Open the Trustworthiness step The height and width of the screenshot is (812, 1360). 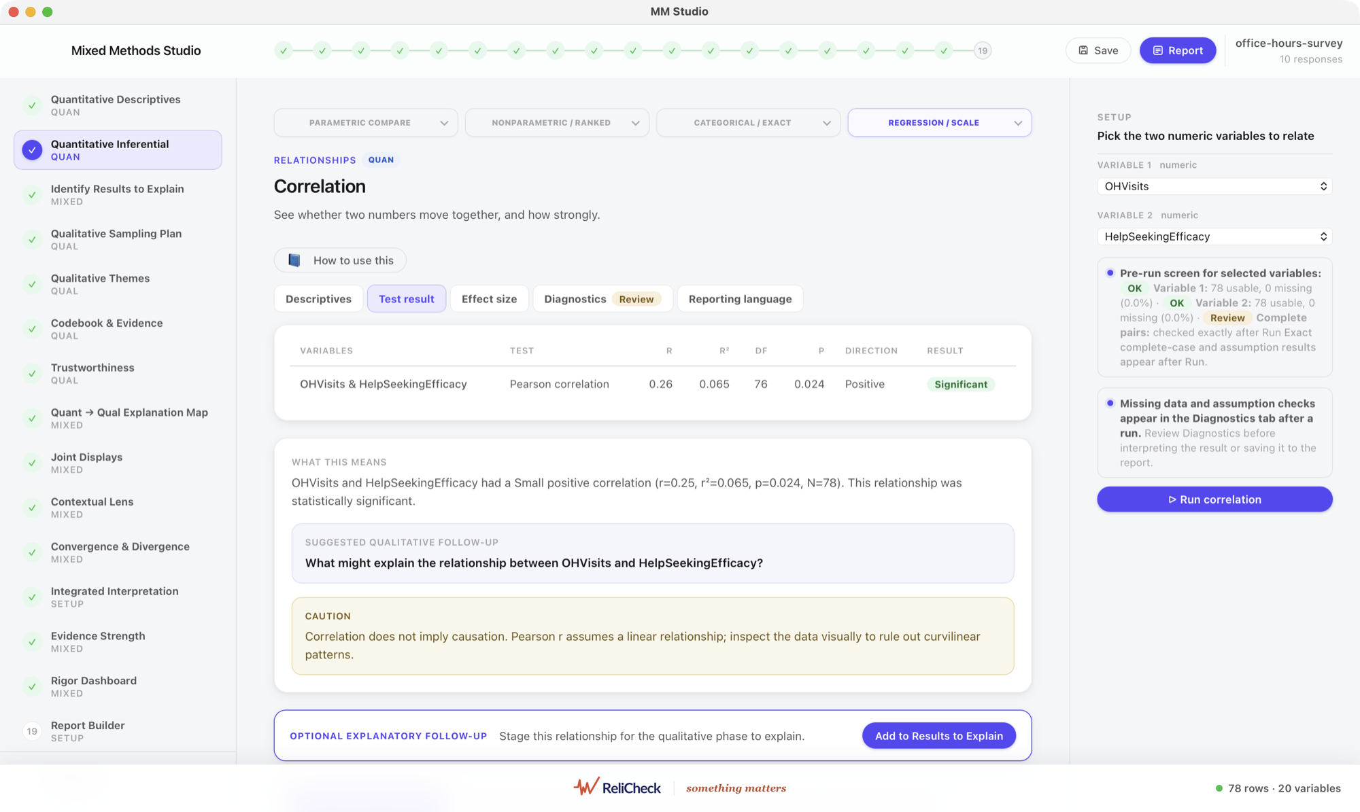(118, 374)
